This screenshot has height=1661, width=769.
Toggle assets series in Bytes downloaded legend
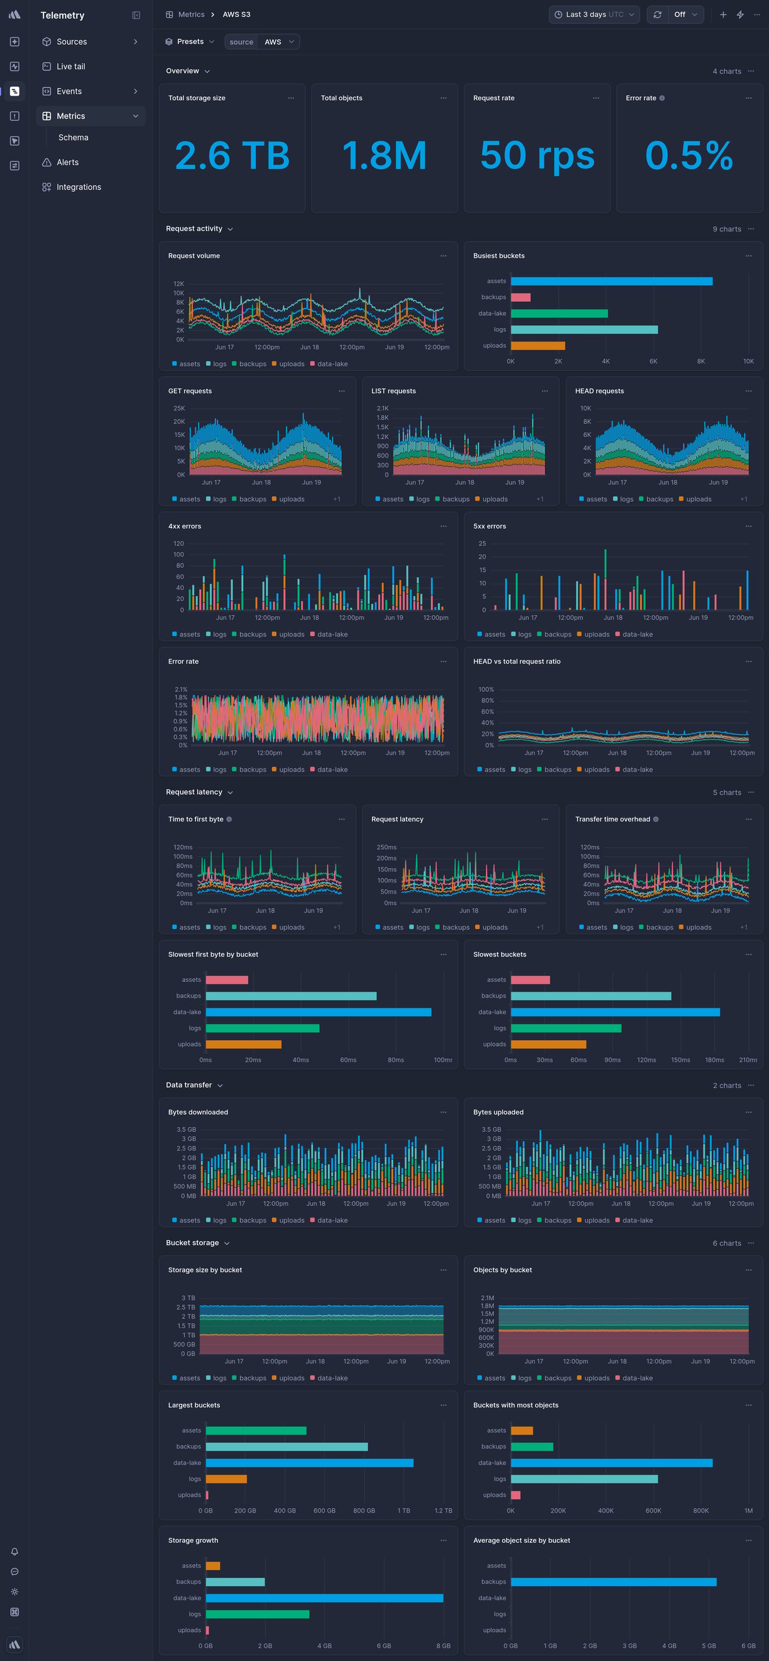(186, 1220)
